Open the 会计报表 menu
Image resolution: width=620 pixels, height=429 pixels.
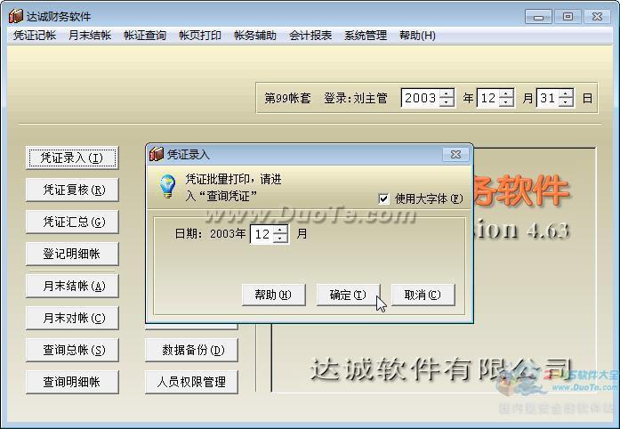click(x=310, y=36)
